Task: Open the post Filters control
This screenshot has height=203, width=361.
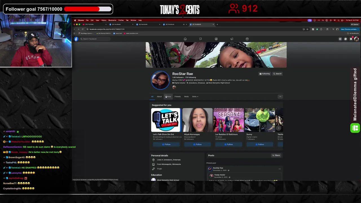Action: point(276,155)
